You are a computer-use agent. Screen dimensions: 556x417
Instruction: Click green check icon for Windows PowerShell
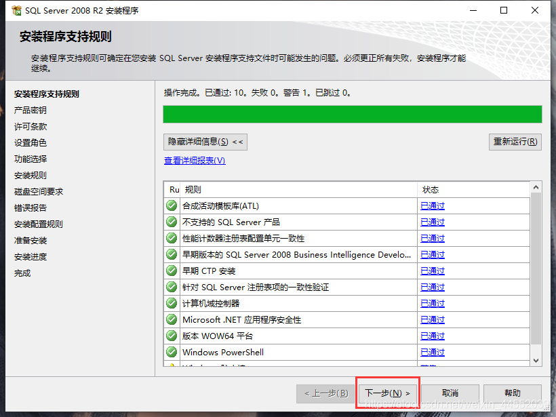[x=172, y=352]
